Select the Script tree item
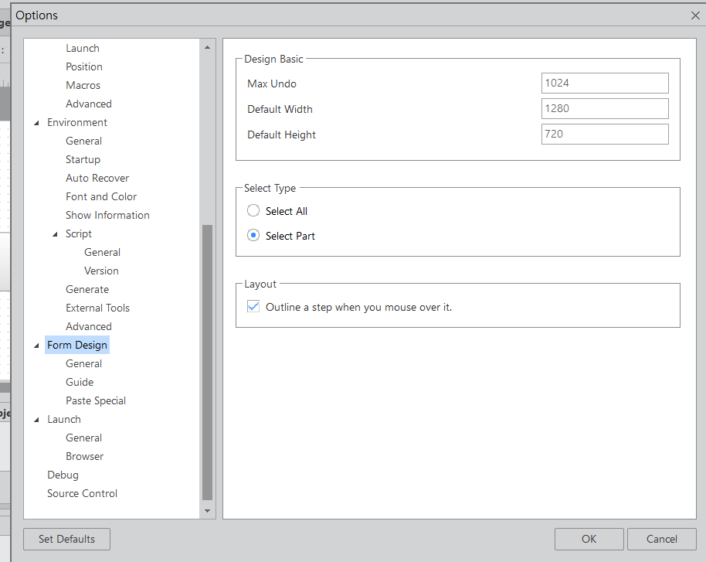This screenshot has width=706, height=562. pyautogui.click(x=78, y=233)
